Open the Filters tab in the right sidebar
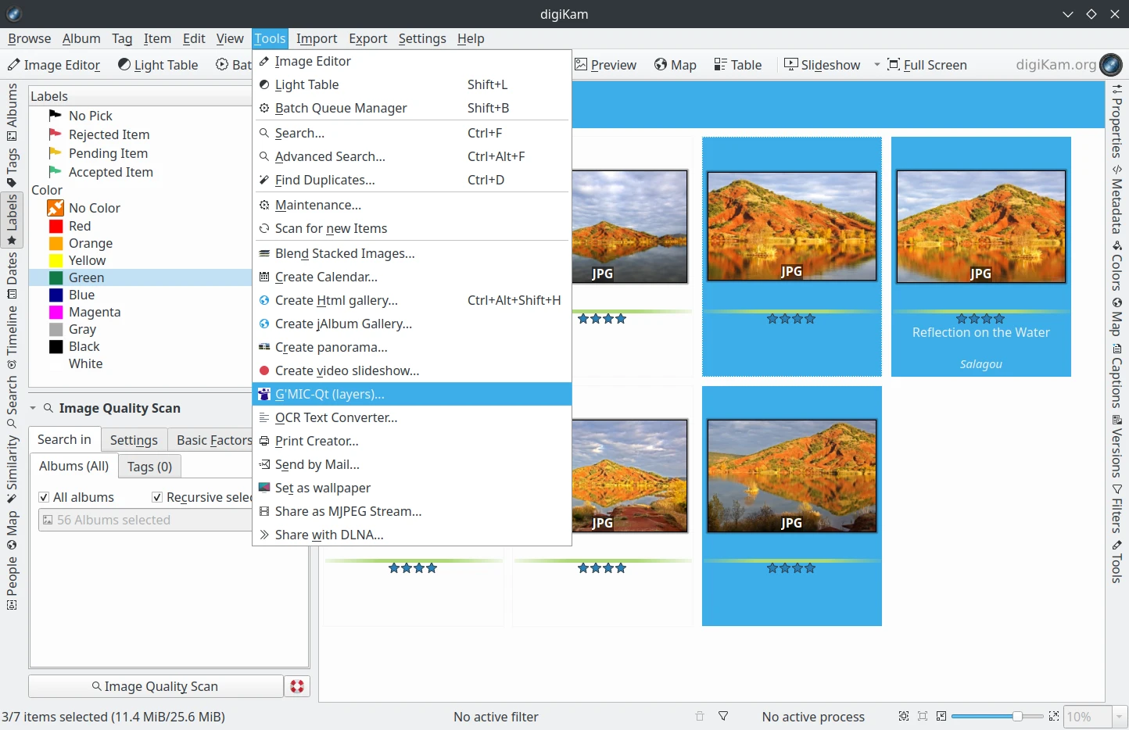 click(1116, 509)
